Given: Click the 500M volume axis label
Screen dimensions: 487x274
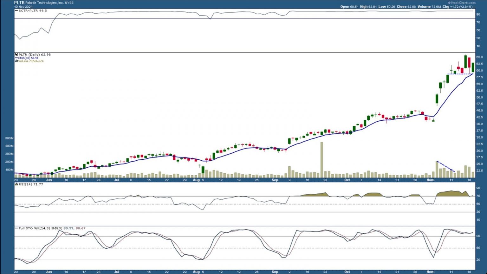Looking at the screenshot, I should pos(9,138).
